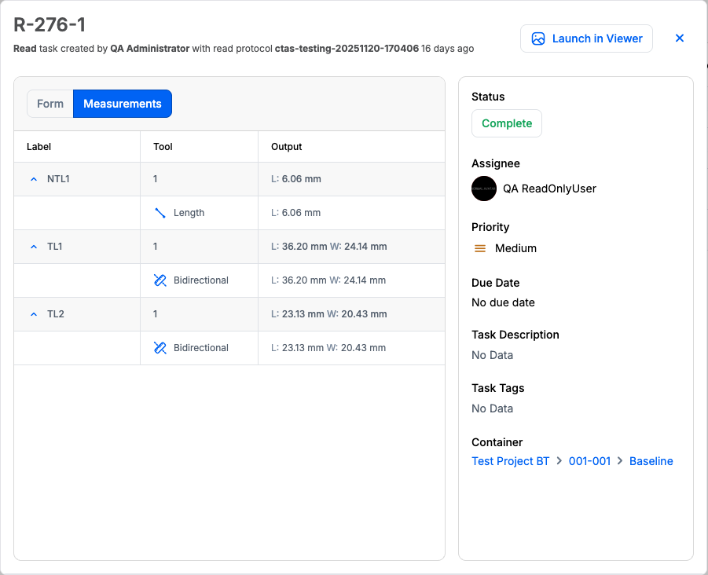The image size is (708, 575).
Task: Open the Test Project BT link
Action: [x=510, y=461]
